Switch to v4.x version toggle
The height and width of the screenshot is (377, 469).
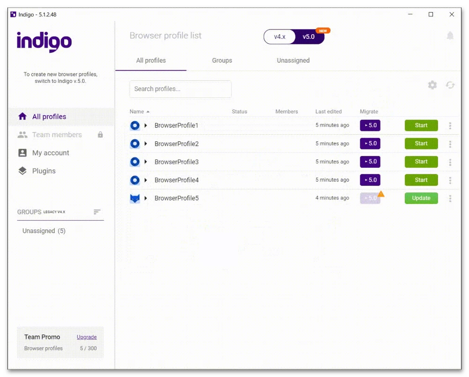click(280, 37)
